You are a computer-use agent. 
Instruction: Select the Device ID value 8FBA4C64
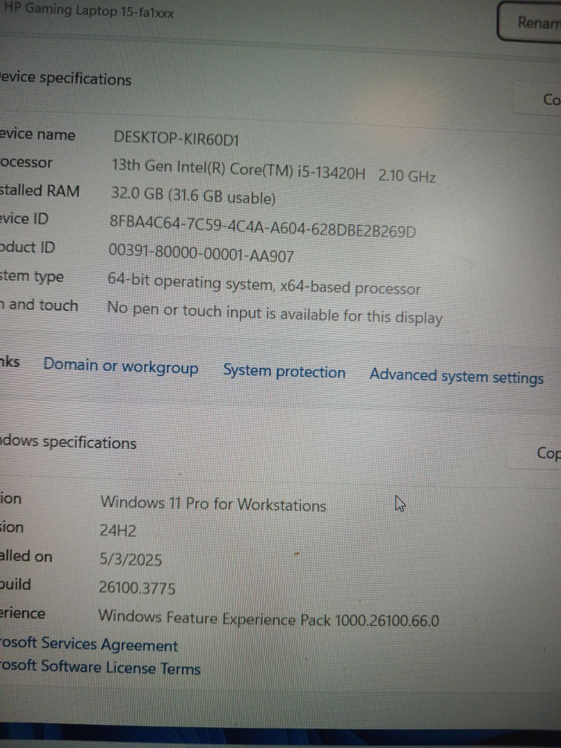pos(262,226)
